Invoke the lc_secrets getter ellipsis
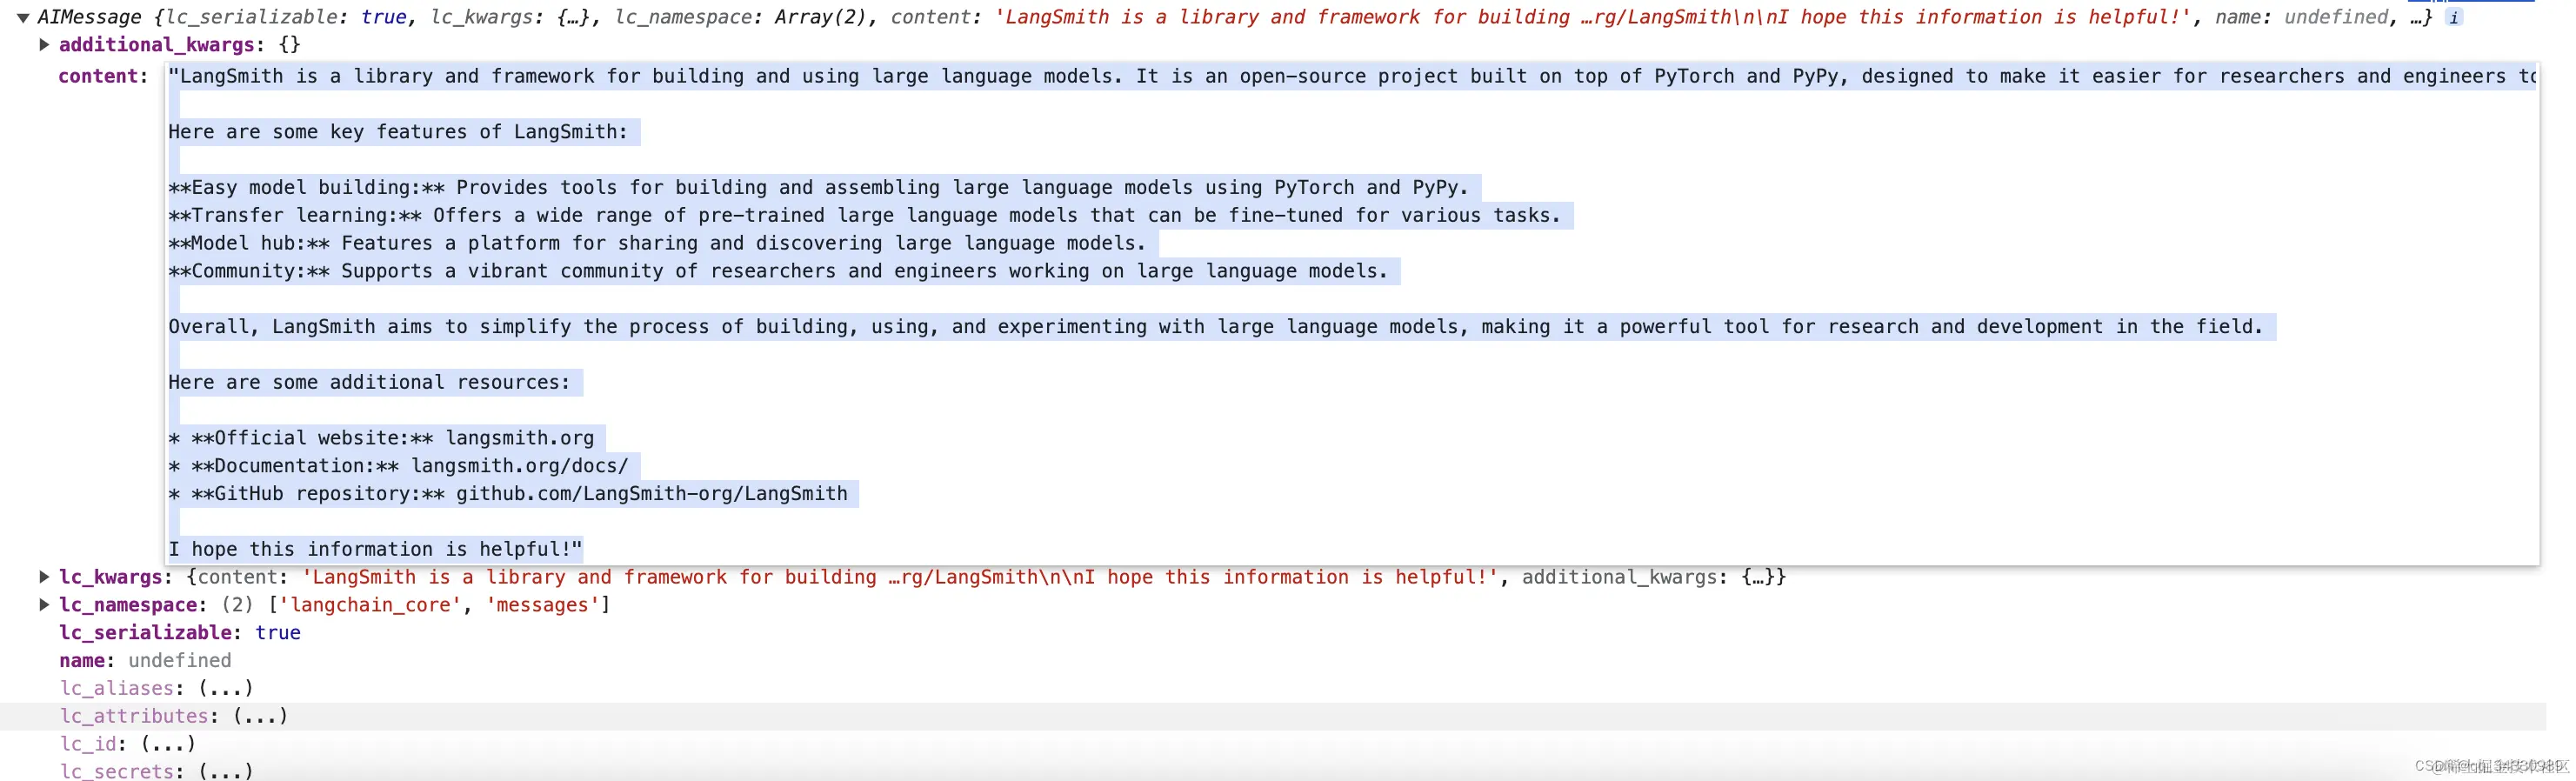The width and height of the screenshot is (2576, 781). pyautogui.click(x=226, y=771)
